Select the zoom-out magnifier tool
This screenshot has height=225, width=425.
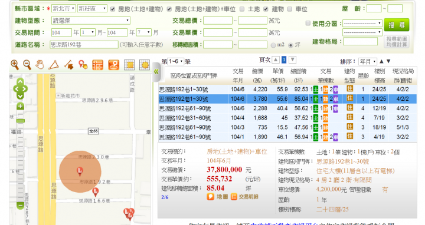(x=27, y=65)
